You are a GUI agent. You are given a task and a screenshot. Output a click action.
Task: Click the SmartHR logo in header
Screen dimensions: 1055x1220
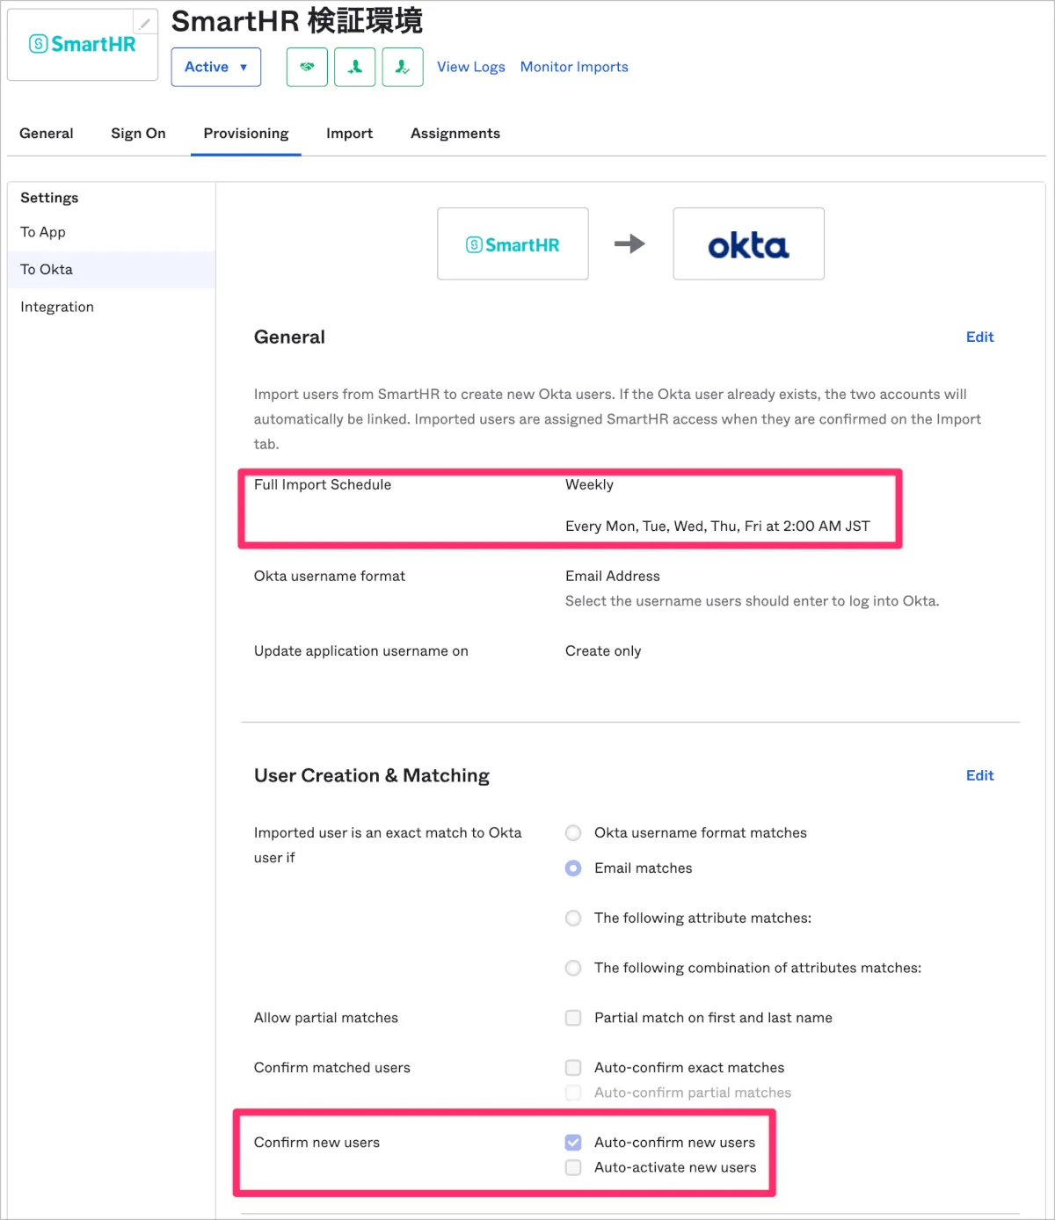click(x=83, y=45)
